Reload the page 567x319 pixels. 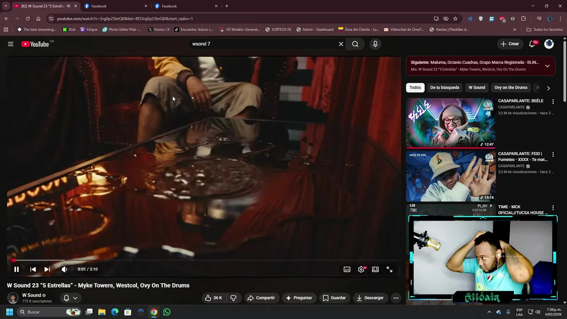click(x=27, y=19)
